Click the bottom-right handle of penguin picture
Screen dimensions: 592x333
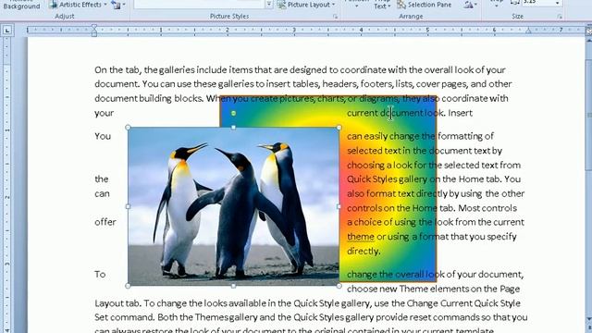click(x=339, y=286)
